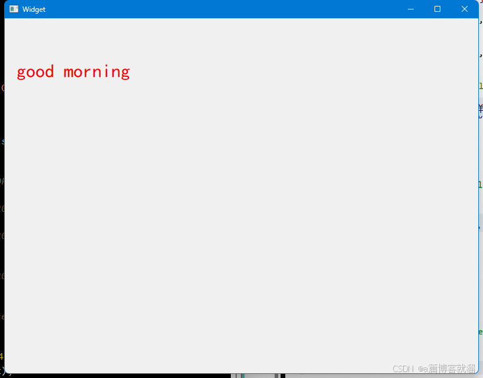
Task: Select the Widget title text
Action: [x=34, y=9]
